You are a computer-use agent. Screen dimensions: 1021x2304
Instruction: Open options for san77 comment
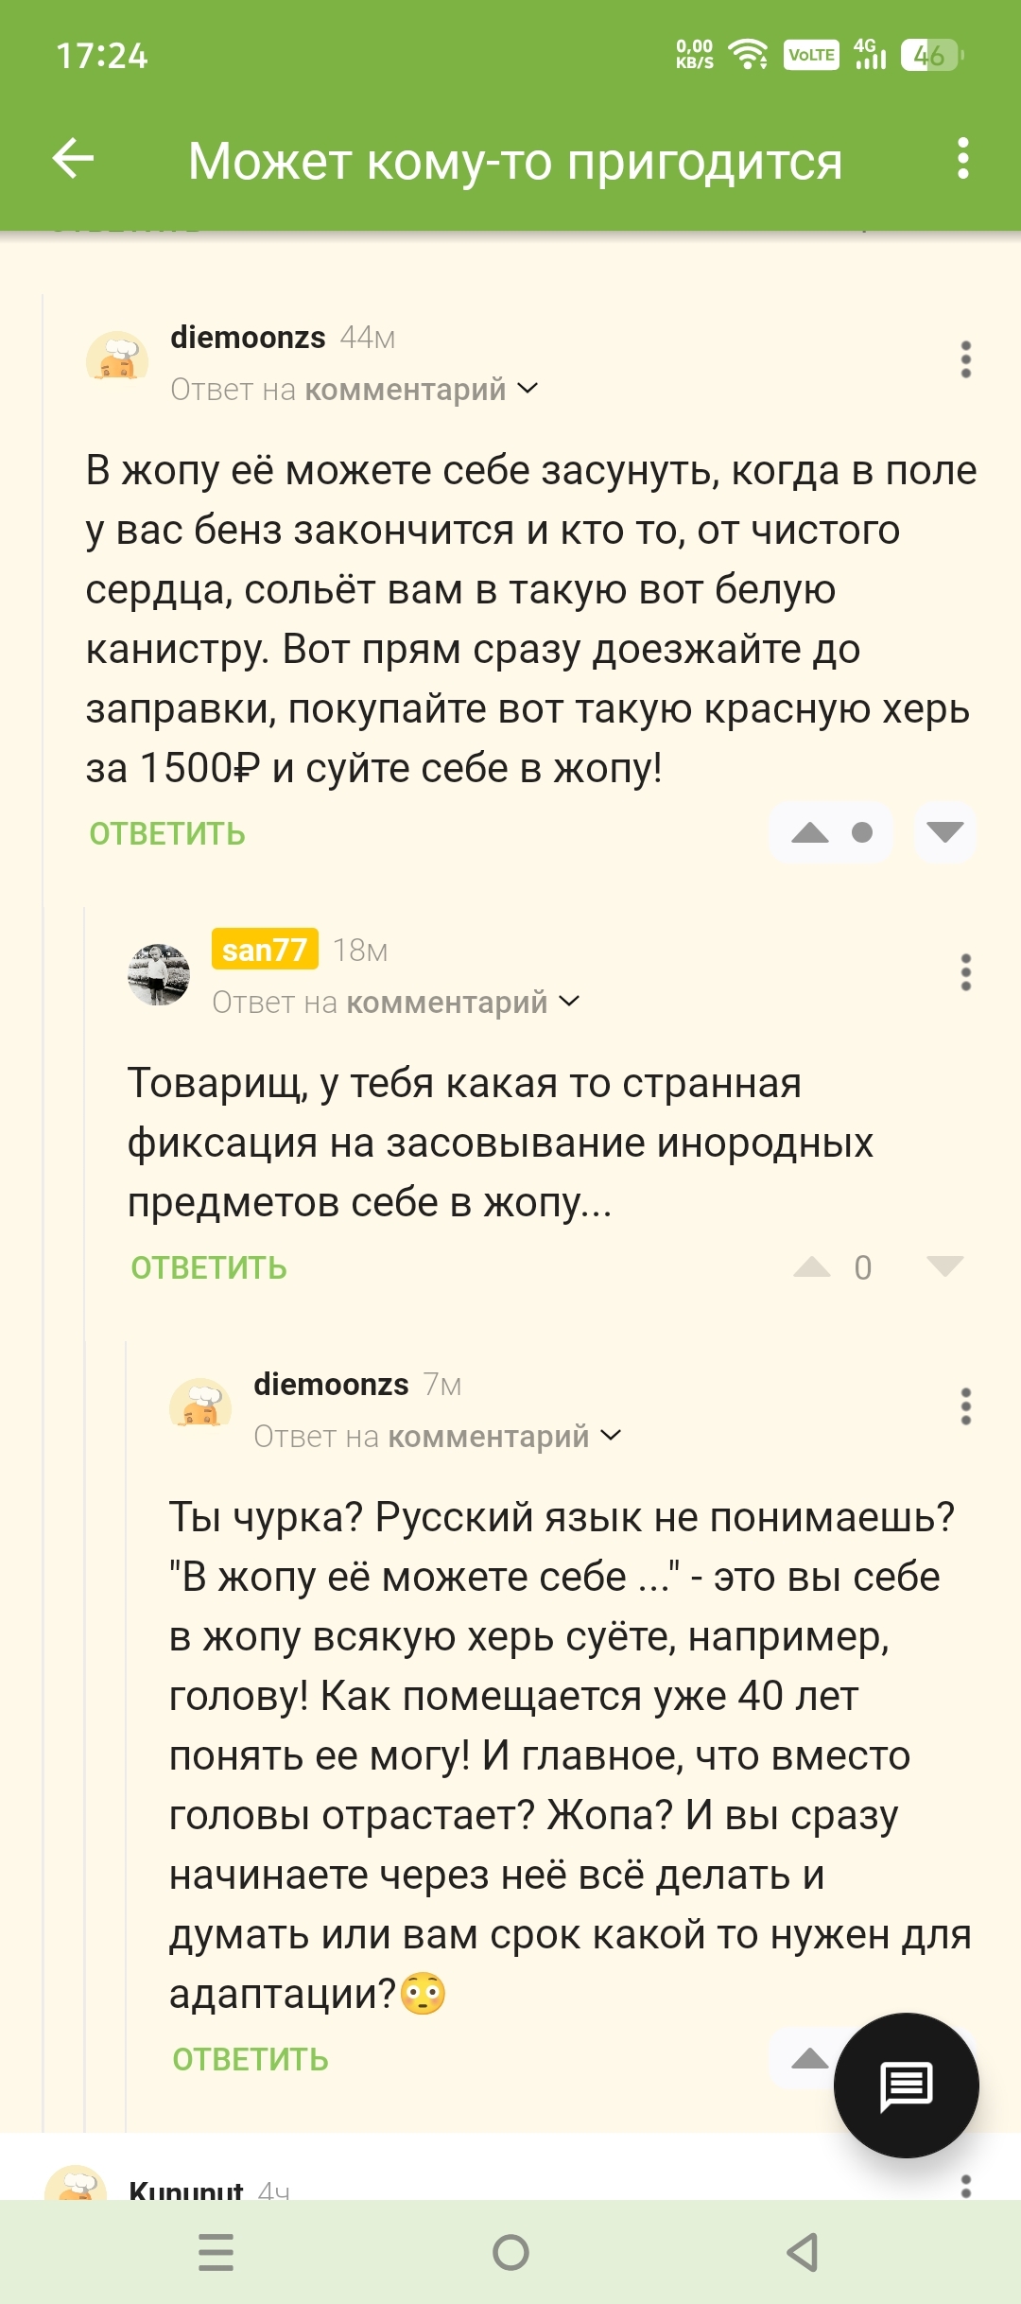click(965, 972)
